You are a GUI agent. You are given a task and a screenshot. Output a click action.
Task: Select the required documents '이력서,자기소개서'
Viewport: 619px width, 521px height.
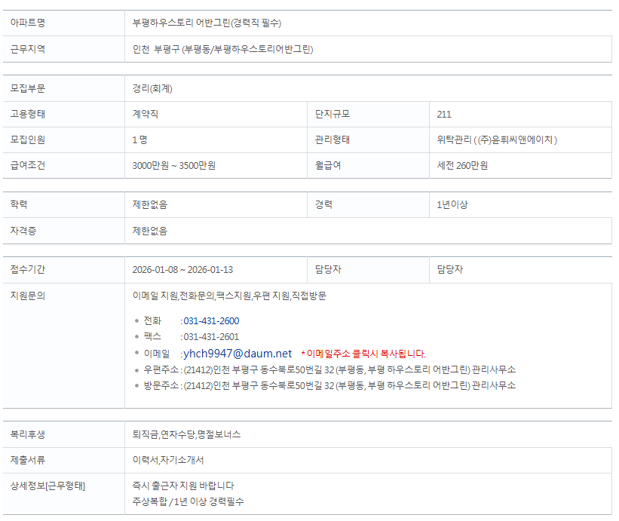(168, 460)
